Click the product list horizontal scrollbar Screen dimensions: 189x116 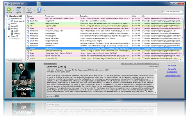pyautogui.click(x=104, y=60)
